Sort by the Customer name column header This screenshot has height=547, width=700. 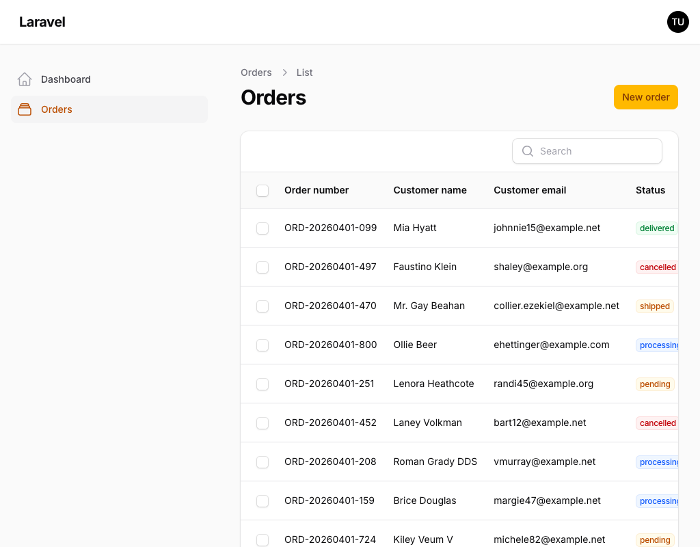pyautogui.click(x=430, y=190)
